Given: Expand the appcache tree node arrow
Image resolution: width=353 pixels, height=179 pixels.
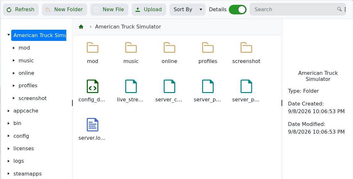Looking at the screenshot, I should point(9,111).
